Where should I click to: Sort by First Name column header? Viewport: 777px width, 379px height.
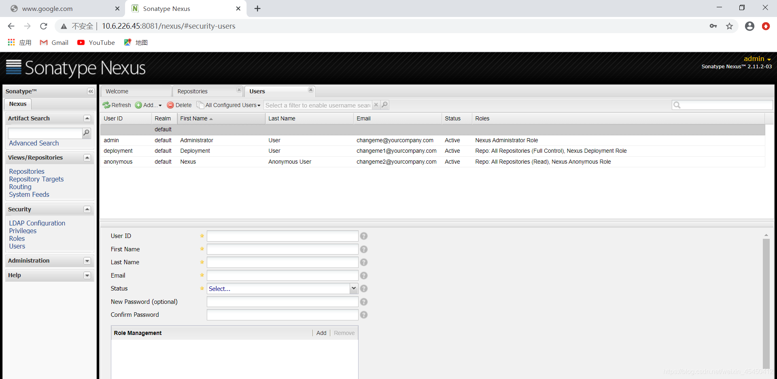pyautogui.click(x=221, y=118)
